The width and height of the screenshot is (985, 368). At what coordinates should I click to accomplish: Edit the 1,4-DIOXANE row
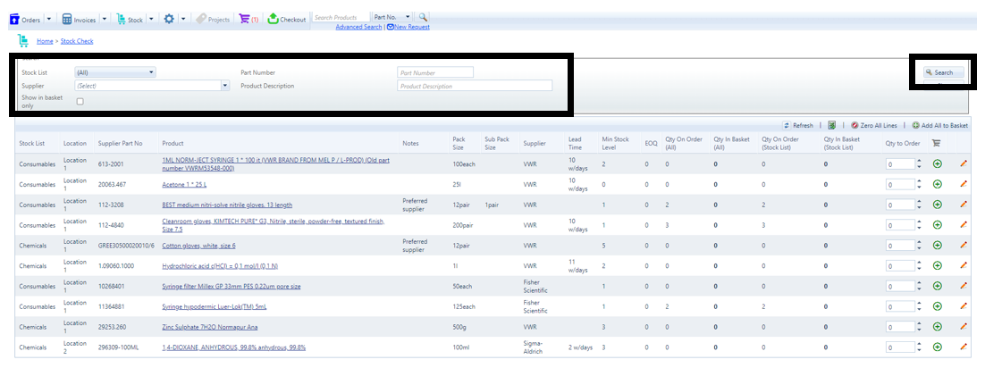(x=963, y=347)
